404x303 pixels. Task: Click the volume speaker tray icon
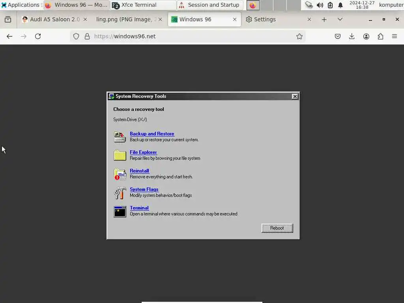coord(320,5)
